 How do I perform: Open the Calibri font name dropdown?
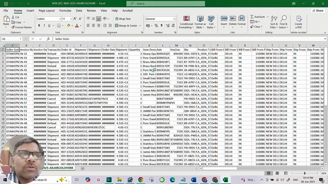tap(60, 19)
